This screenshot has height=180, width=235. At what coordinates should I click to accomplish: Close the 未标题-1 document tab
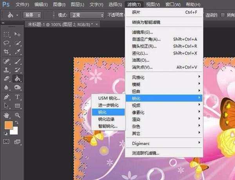click(x=97, y=24)
